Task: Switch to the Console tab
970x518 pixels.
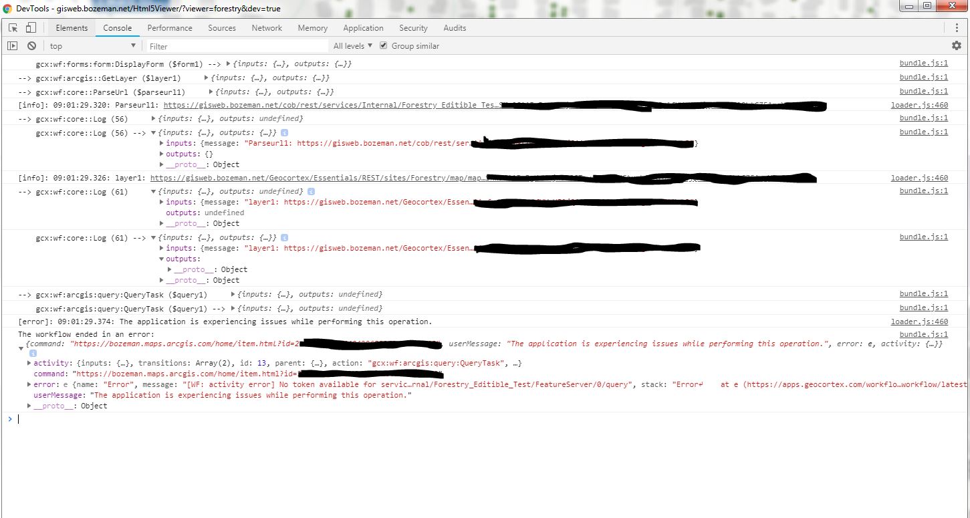Action: (x=118, y=28)
